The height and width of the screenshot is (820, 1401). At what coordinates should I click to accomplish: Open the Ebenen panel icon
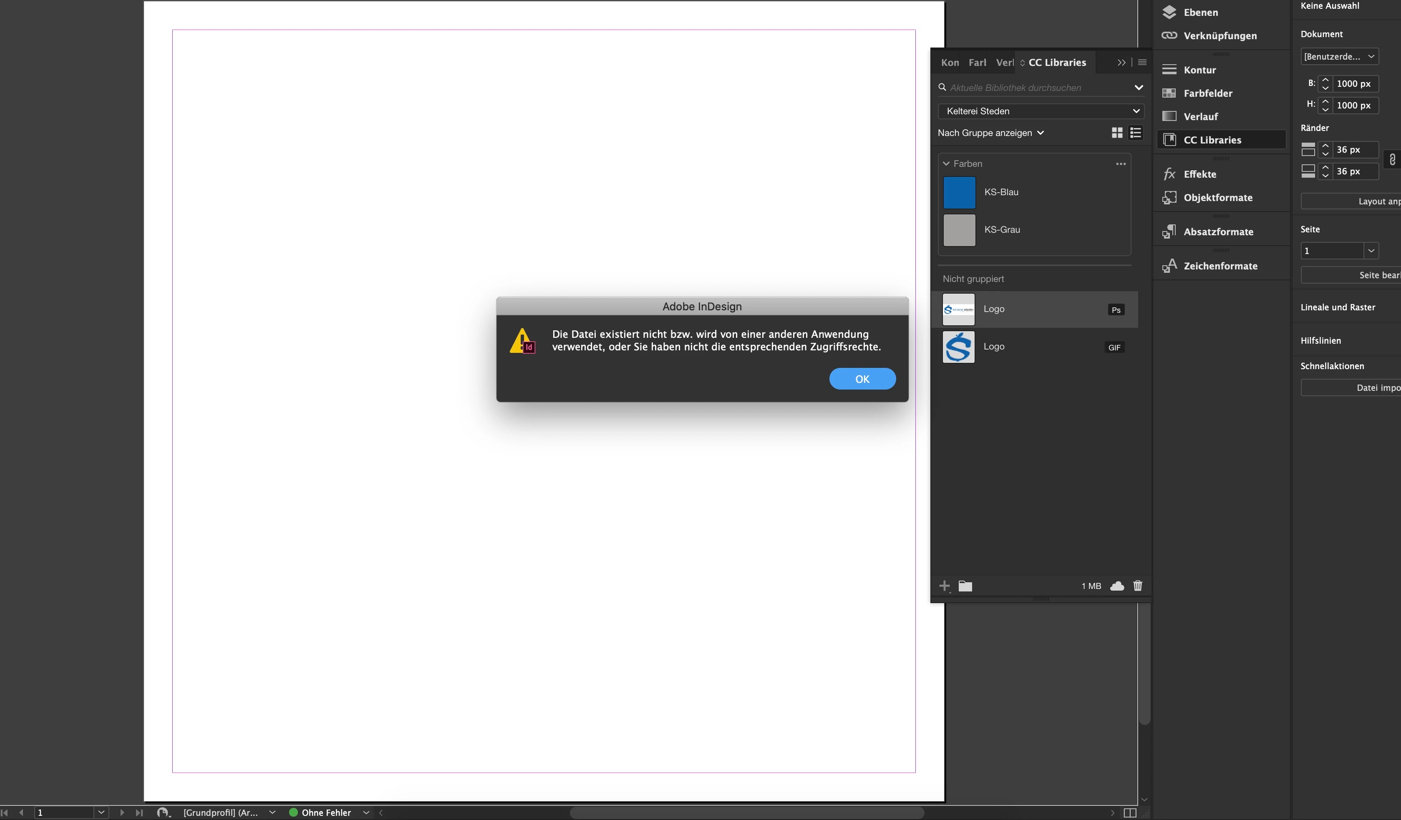coord(1169,12)
